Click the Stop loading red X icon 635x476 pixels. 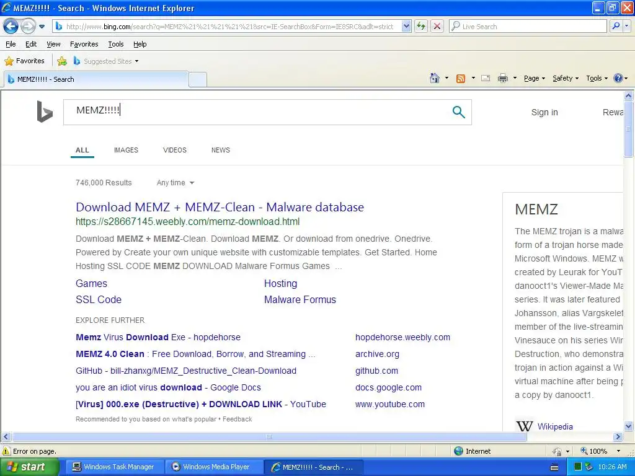coord(437,27)
